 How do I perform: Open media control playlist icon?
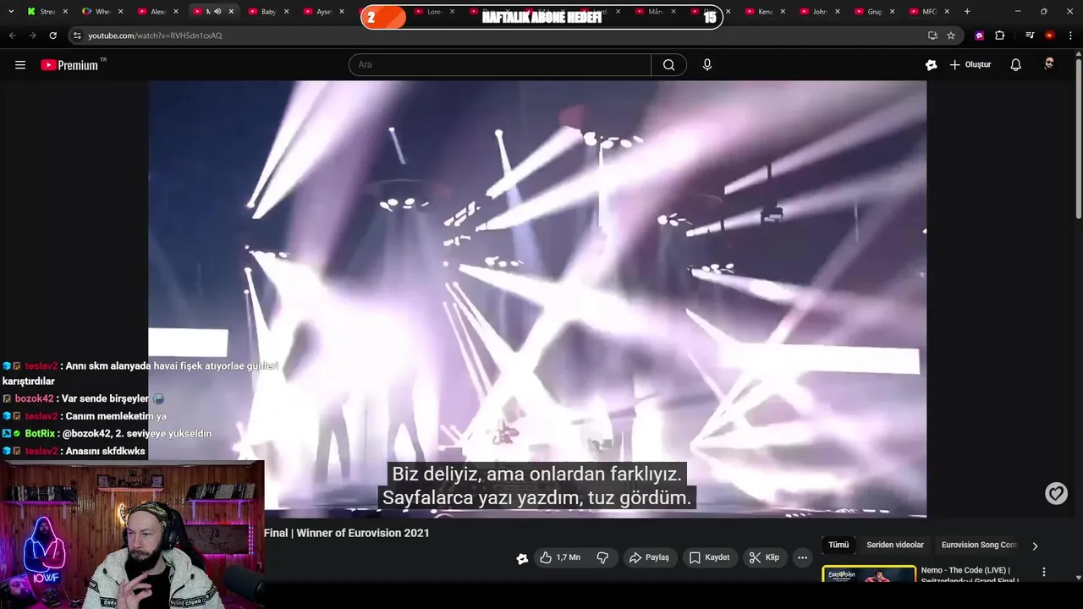coord(1030,36)
